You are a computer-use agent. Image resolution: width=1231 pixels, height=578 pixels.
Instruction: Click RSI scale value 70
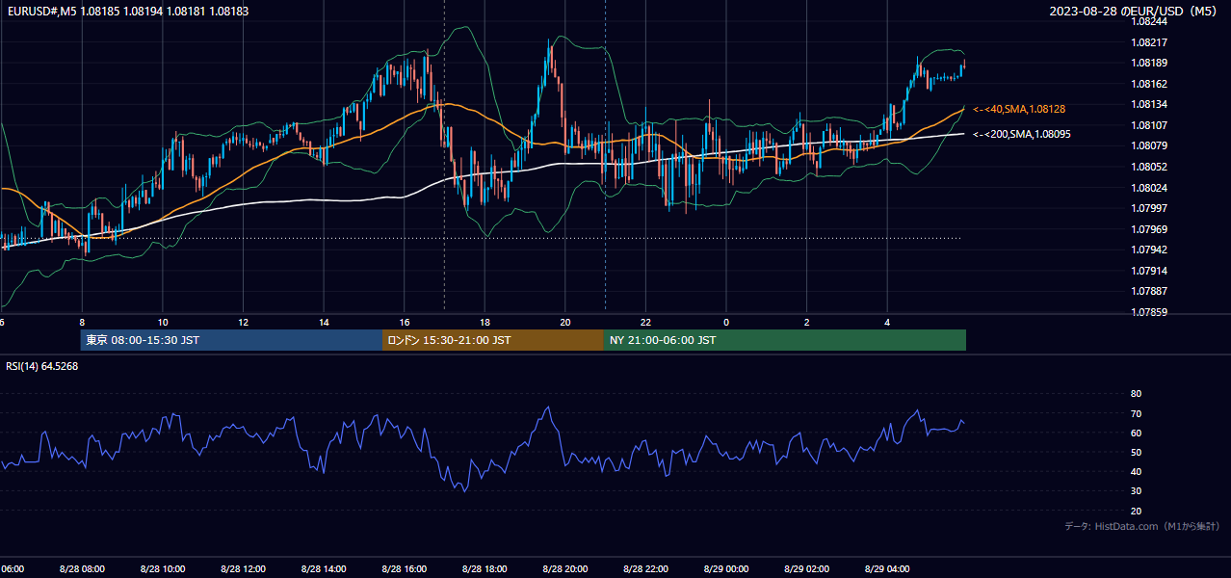1136,414
